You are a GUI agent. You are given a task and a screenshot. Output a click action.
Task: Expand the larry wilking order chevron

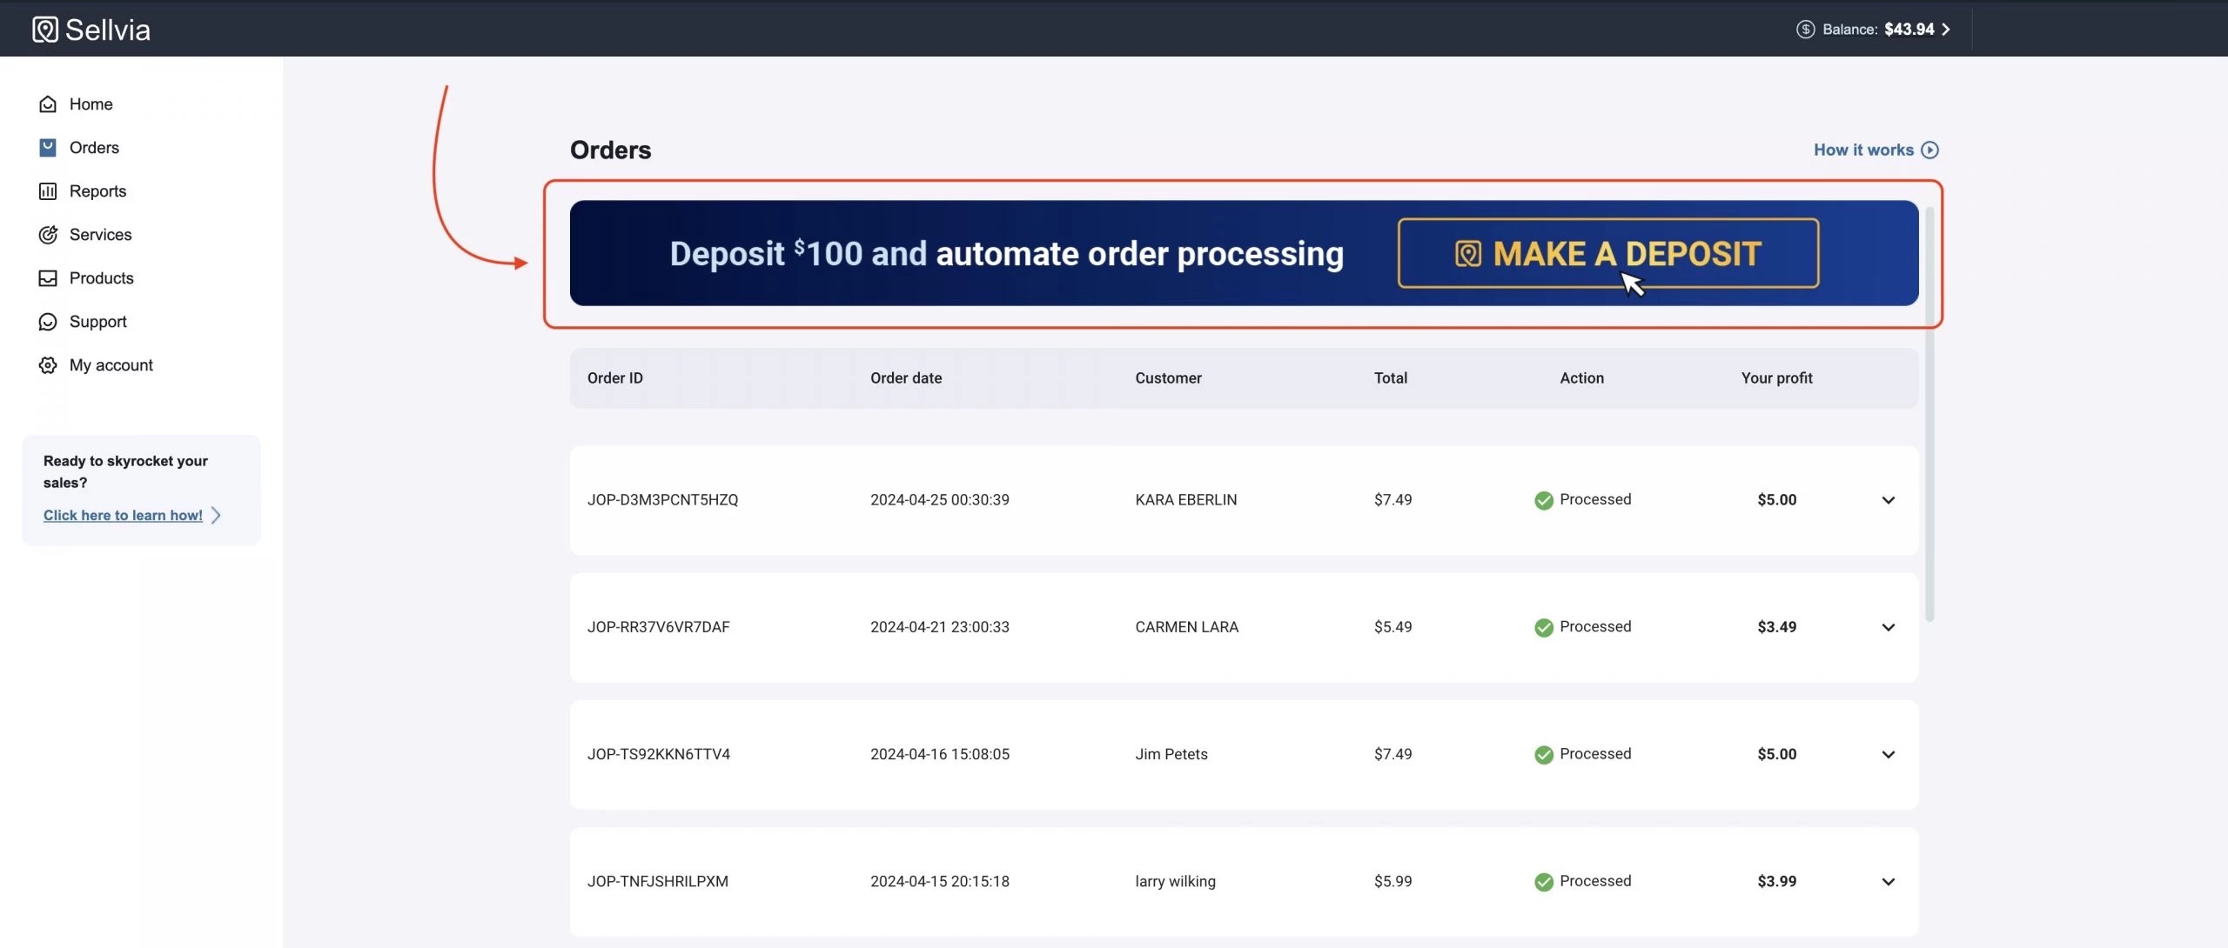[1888, 881]
